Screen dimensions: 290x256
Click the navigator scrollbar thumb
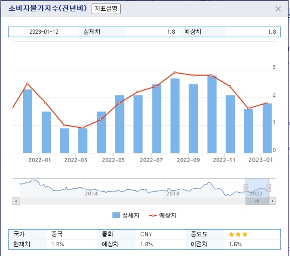(257, 201)
